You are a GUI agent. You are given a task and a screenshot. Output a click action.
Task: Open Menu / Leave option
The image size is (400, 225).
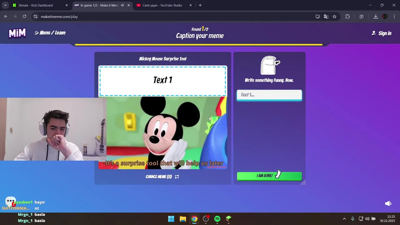(x=50, y=33)
